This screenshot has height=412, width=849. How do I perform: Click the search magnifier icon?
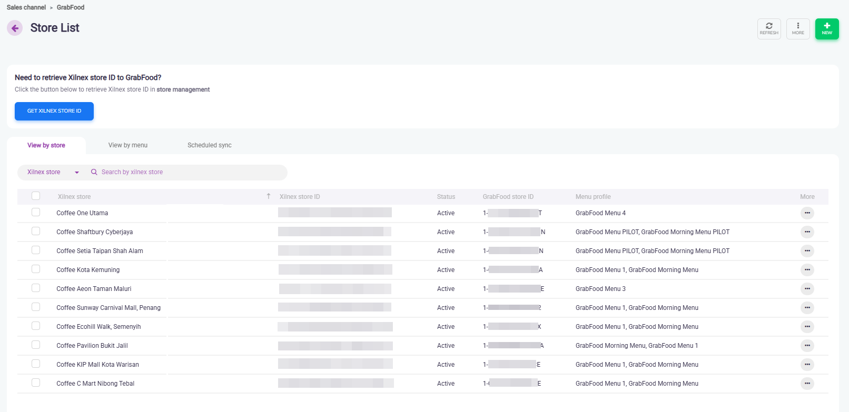[x=94, y=172]
